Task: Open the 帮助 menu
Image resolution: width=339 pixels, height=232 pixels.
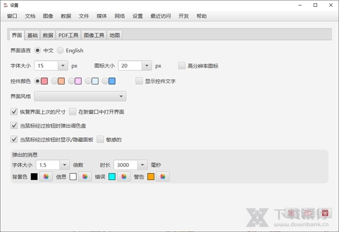Action: tap(202, 16)
